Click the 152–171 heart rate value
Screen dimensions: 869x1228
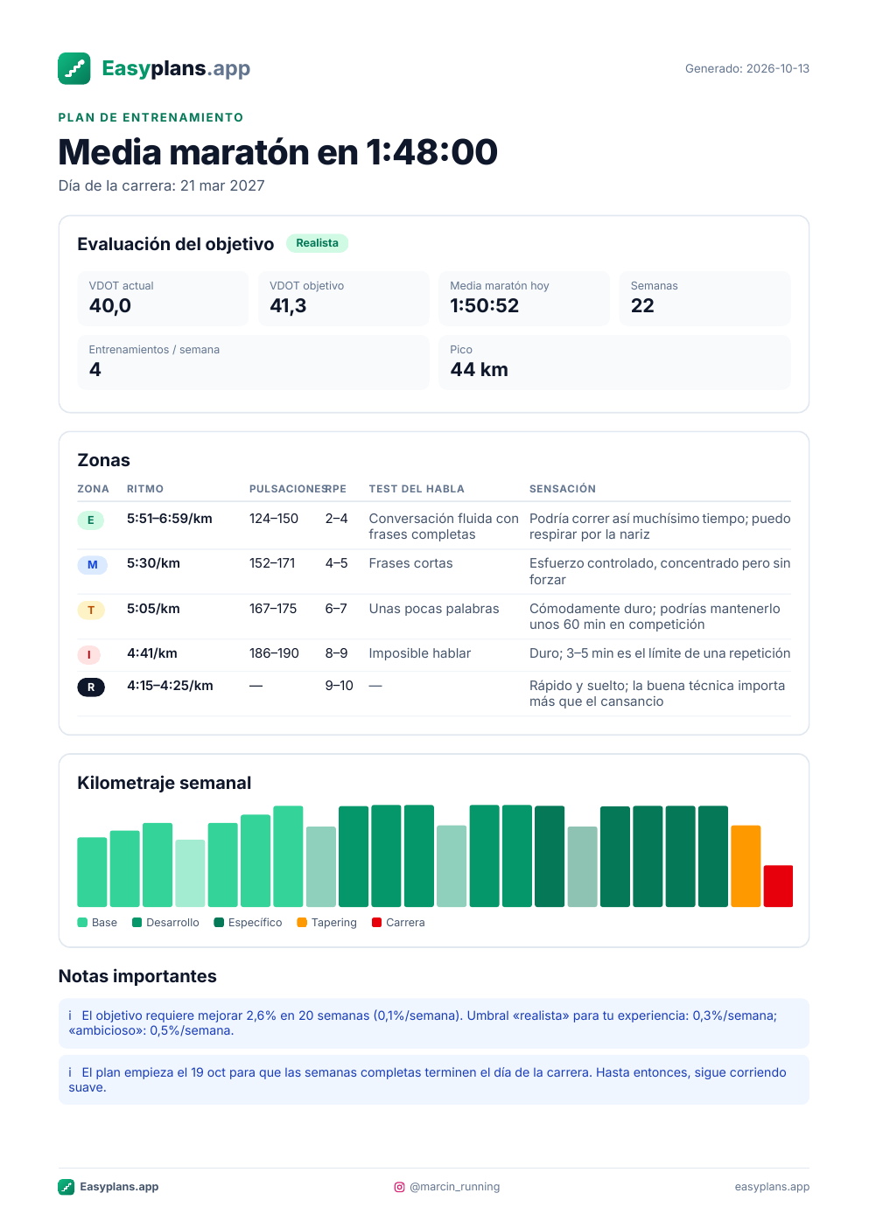pos(272,563)
